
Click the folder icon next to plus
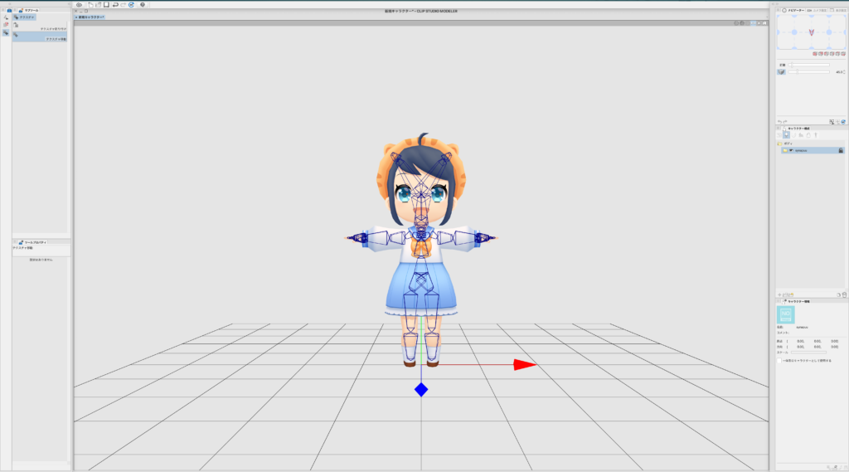pyautogui.click(x=785, y=294)
